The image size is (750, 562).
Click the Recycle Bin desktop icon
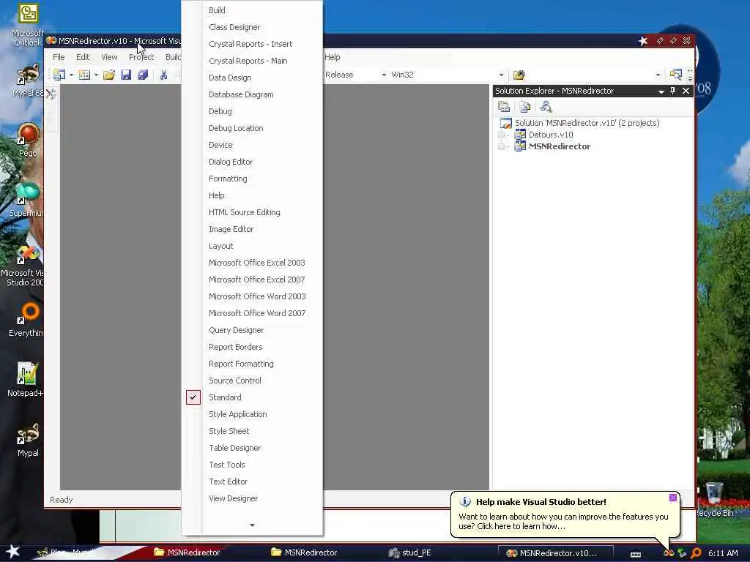pos(714,499)
